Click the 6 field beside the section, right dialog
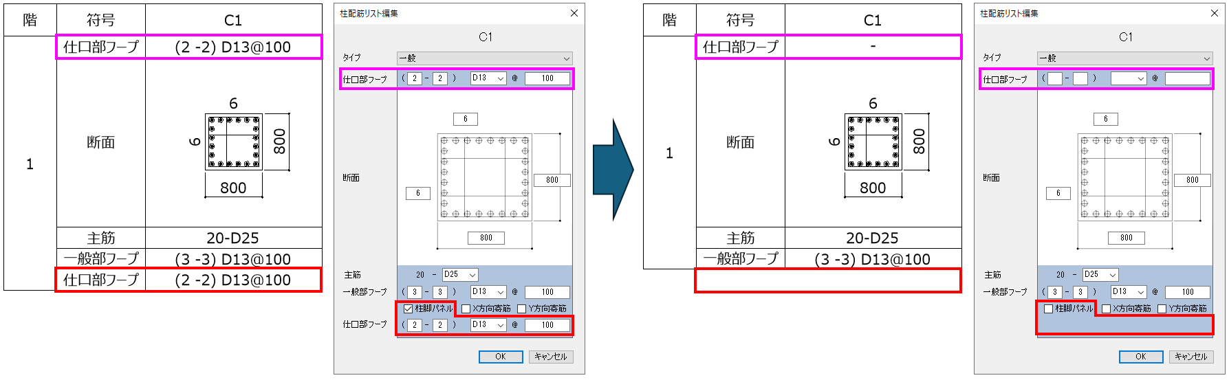 pyautogui.click(x=1058, y=193)
